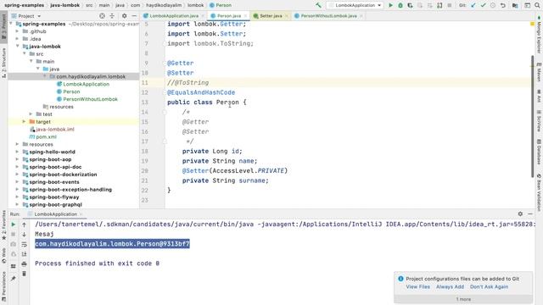Expand spring-boot-flyway module
This screenshot has height=305, width=543.
17,197
